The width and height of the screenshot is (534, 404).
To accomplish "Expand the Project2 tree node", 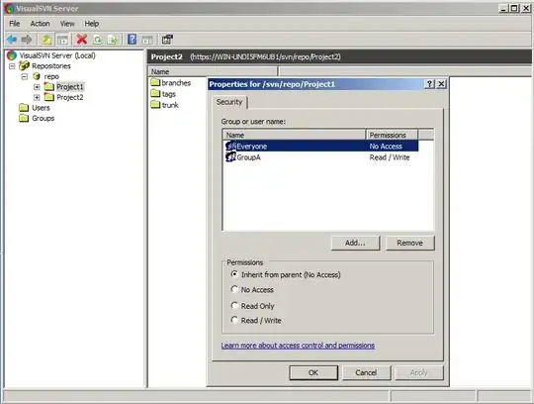I will point(37,97).
